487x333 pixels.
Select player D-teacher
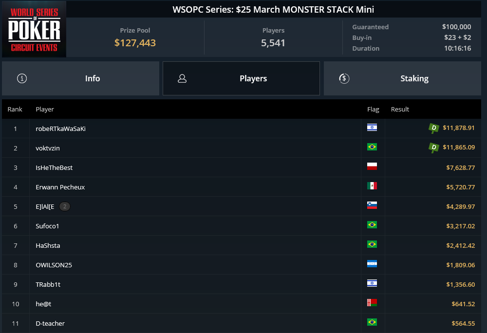[x=50, y=323]
